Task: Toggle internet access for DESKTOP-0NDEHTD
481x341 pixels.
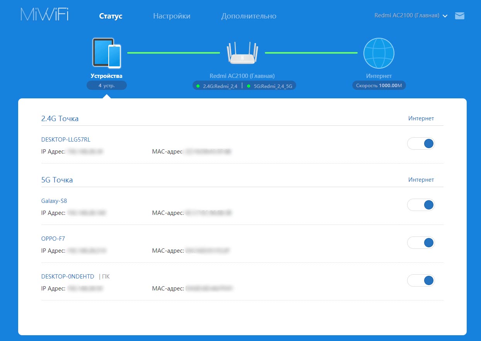Action: pos(421,280)
